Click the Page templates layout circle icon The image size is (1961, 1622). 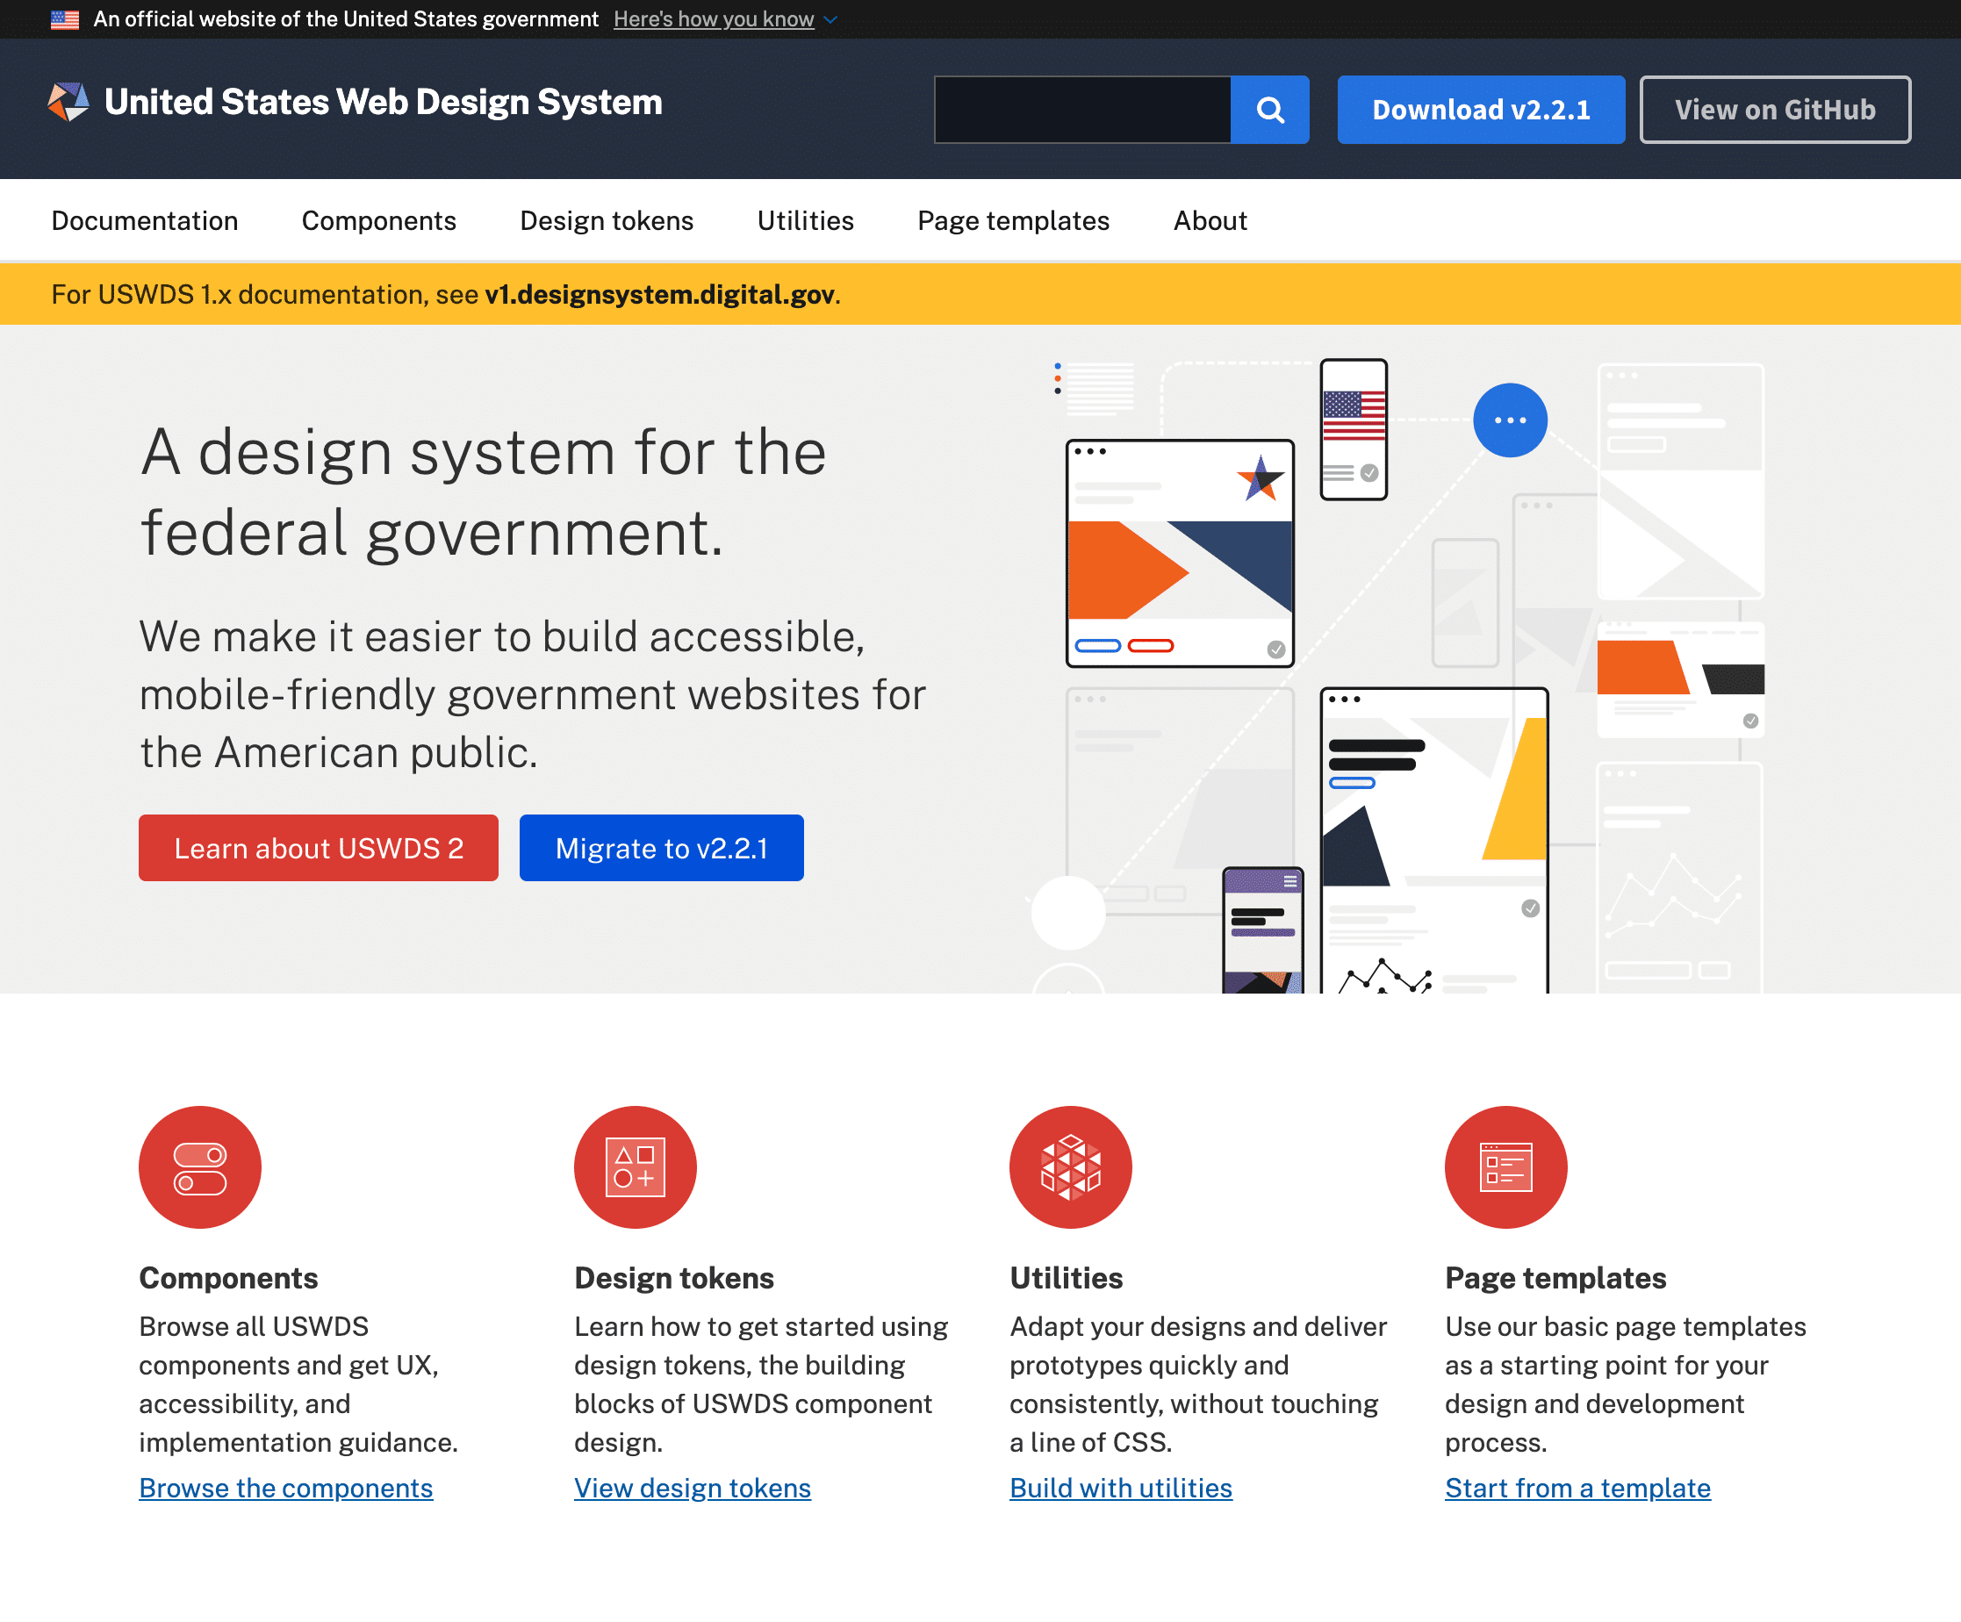click(1505, 1167)
